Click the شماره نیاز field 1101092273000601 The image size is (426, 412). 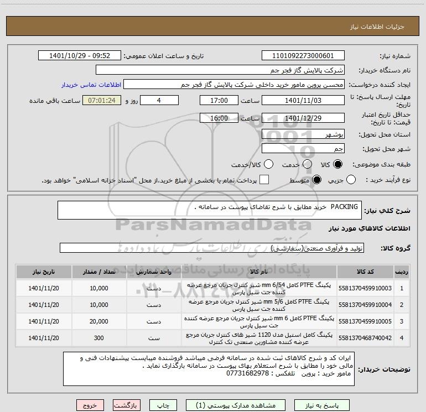click(x=303, y=56)
